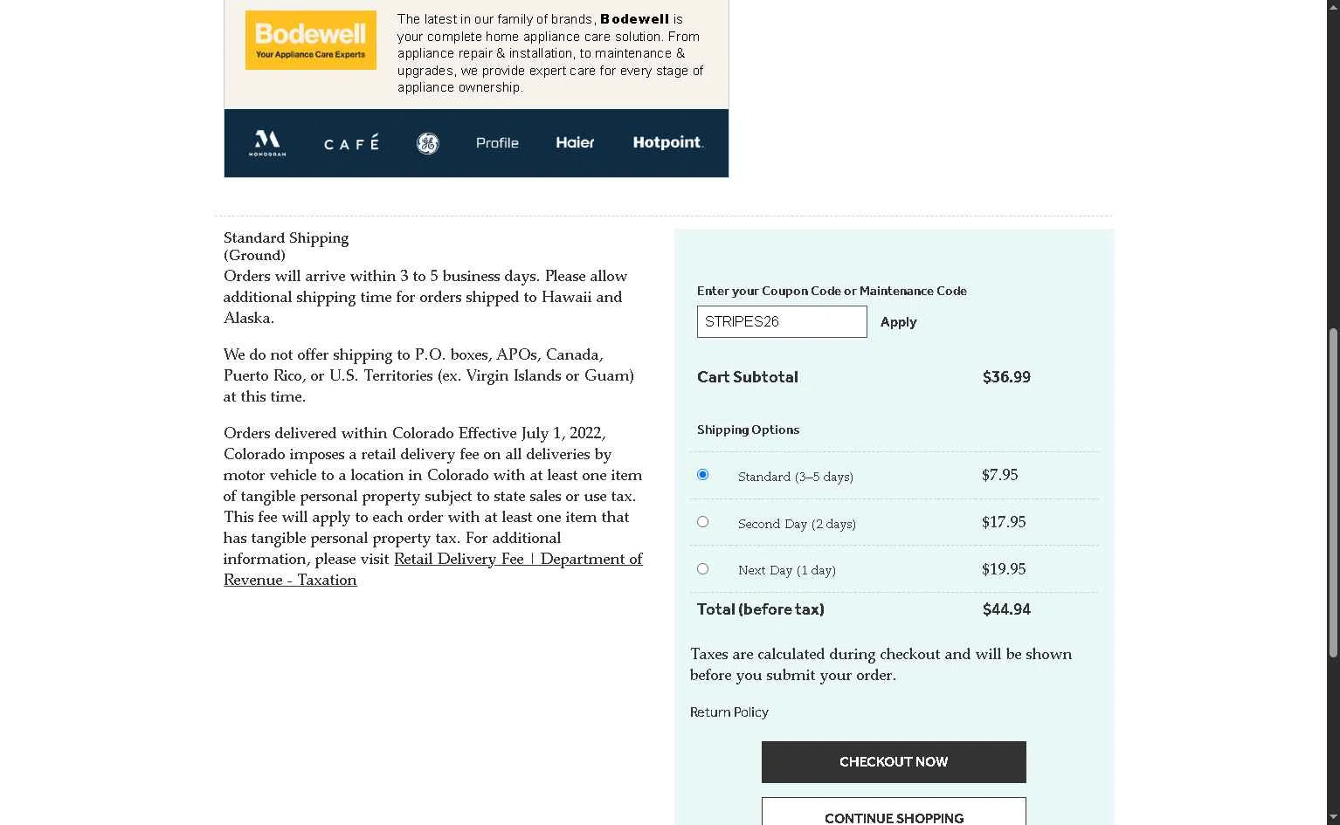The width and height of the screenshot is (1340, 825).
Task: Click the Haier brand logo
Action: tap(575, 142)
